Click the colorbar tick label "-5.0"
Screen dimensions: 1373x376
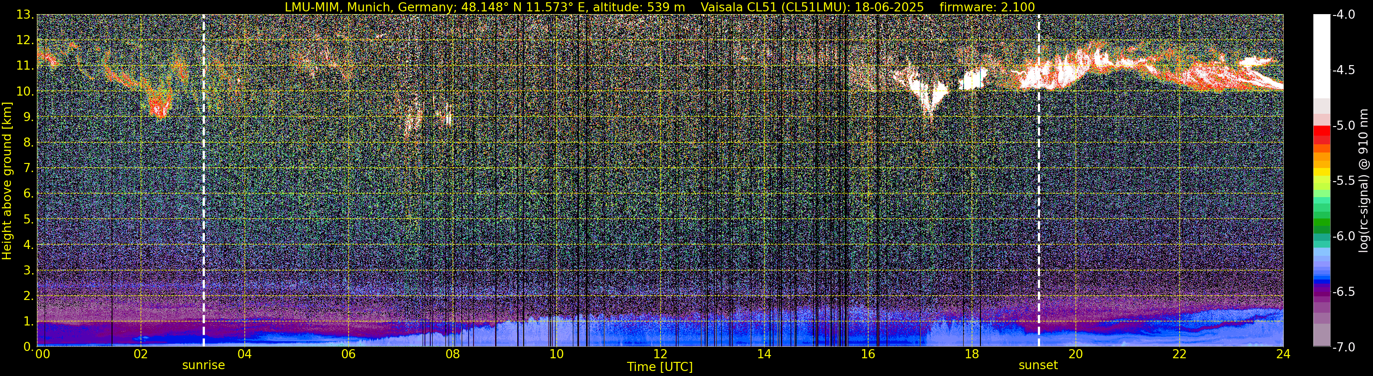click(x=1343, y=125)
